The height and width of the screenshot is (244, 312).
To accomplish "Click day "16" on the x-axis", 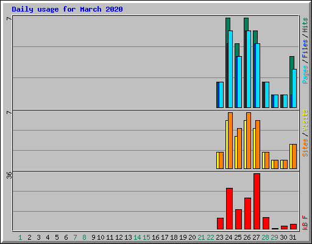I will click(x=155, y=237).
